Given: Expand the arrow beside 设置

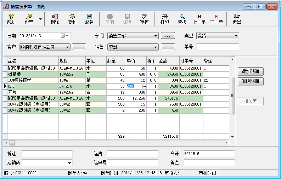Looking at the screenshot, I should (x=41, y=19).
